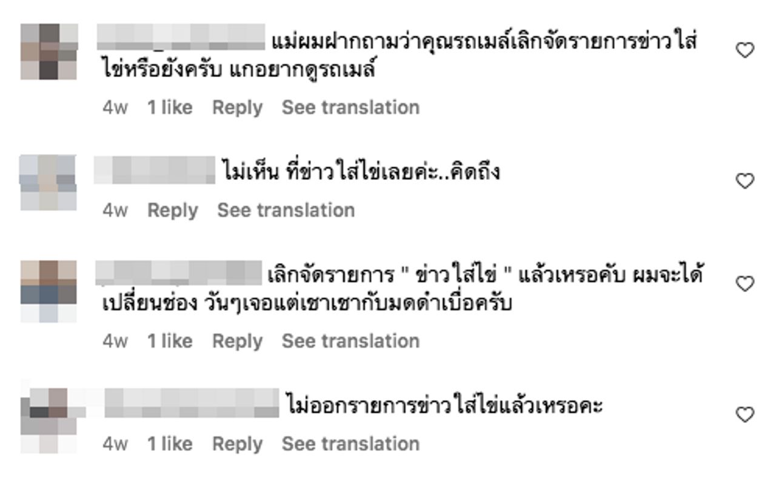Tap the heart on the second comment
Viewport: 776px width, 483px height.
[x=744, y=181]
